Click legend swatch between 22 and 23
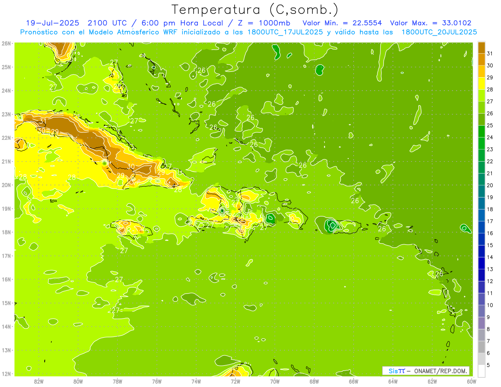The height and width of the screenshot is (387, 501). pos(481,155)
